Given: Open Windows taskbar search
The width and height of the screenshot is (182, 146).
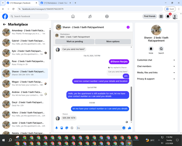Looking at the screenshot, I should coord(10,140).
